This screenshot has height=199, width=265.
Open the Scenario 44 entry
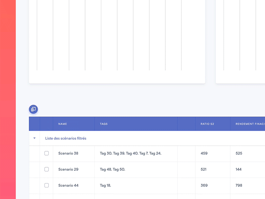point(68,185)
